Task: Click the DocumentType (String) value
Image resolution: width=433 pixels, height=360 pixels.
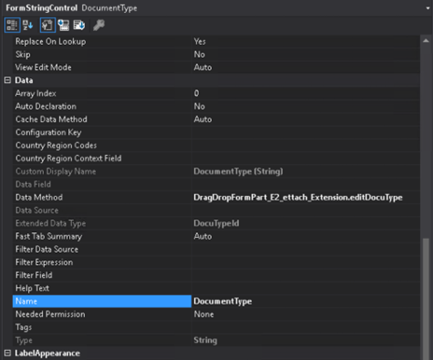Action: 238,172
